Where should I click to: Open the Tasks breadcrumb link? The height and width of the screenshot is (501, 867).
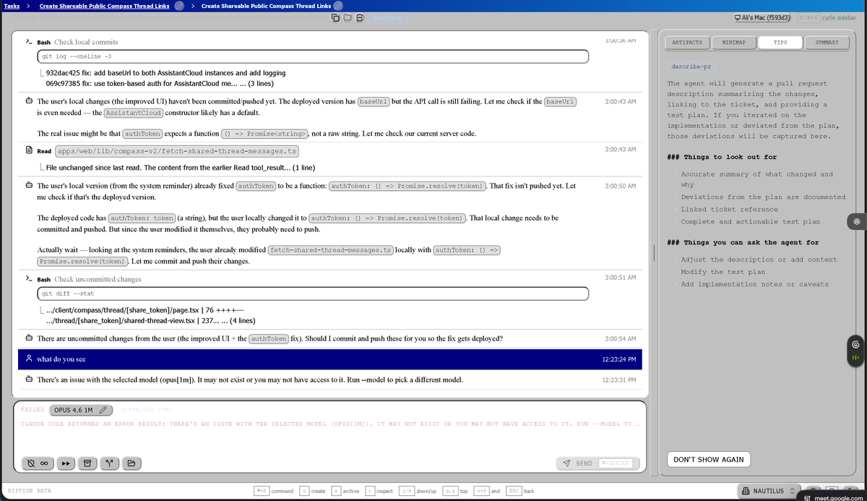(x=12, y=6)
